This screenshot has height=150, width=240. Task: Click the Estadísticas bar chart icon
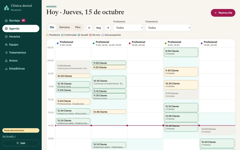tap(6, 68)
